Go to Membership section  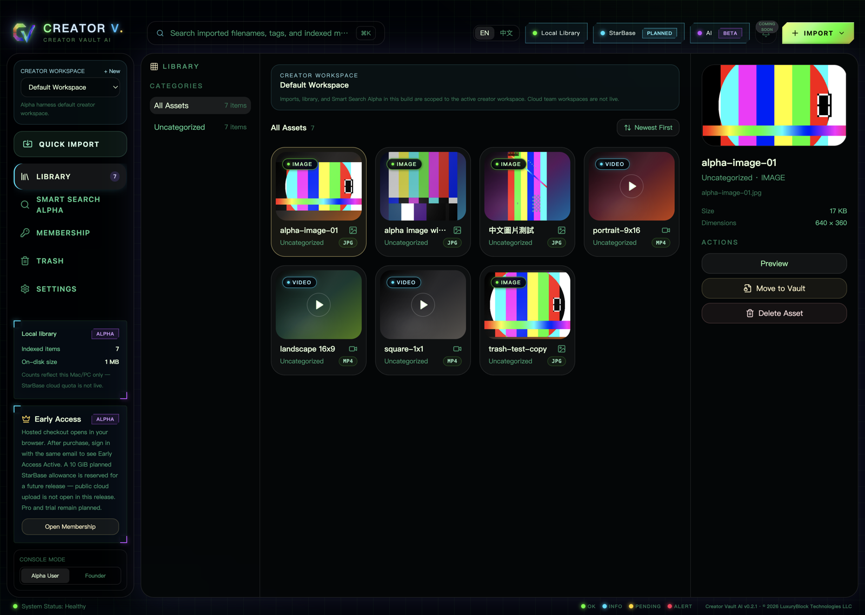(70, 233)
